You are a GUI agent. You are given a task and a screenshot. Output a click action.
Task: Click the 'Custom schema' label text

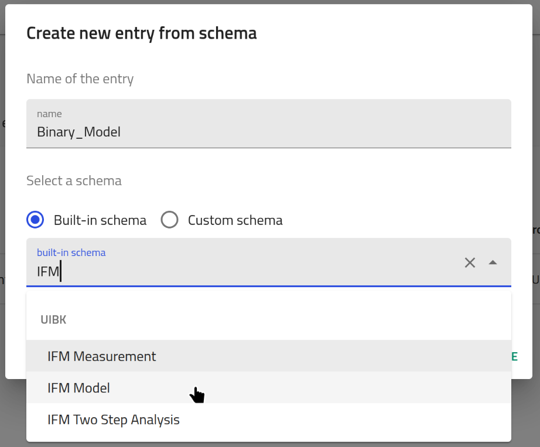(235, 220)
